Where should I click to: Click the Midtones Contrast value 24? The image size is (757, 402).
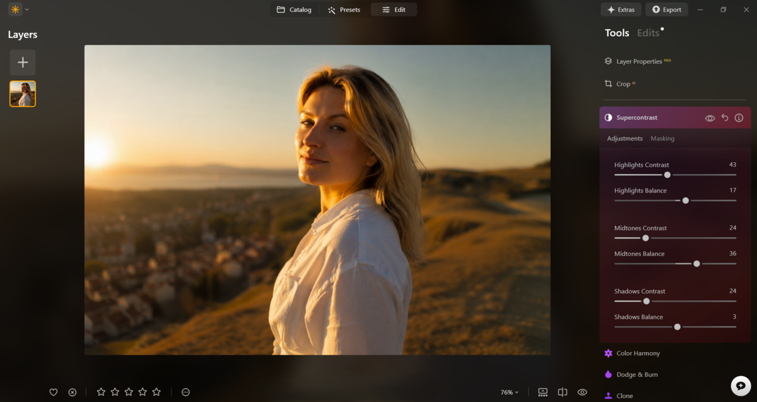tap(732, 228)
